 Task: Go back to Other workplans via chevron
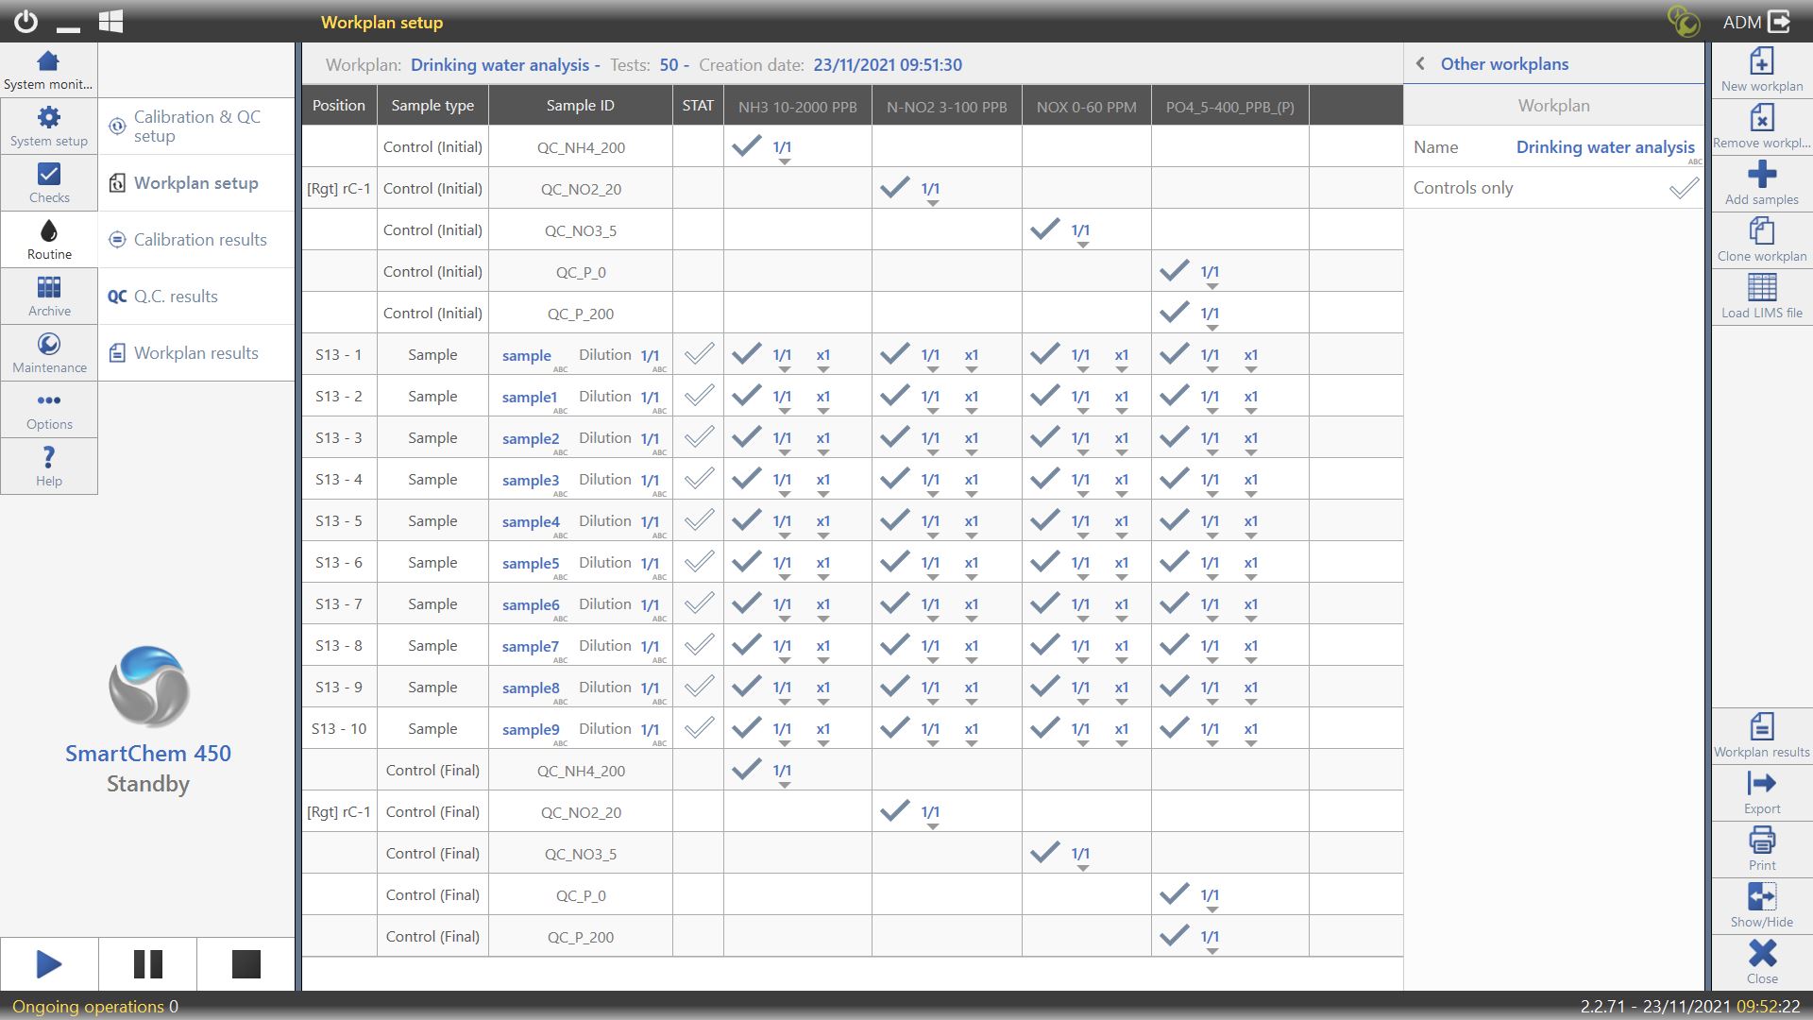[1420, 64]
